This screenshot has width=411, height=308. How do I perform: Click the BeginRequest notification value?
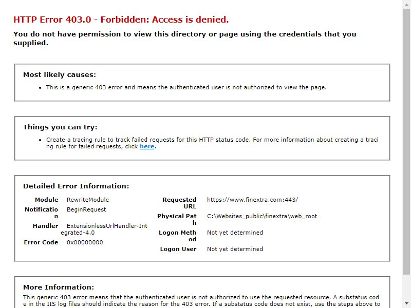pyautogui.click(x=86, y=209)
